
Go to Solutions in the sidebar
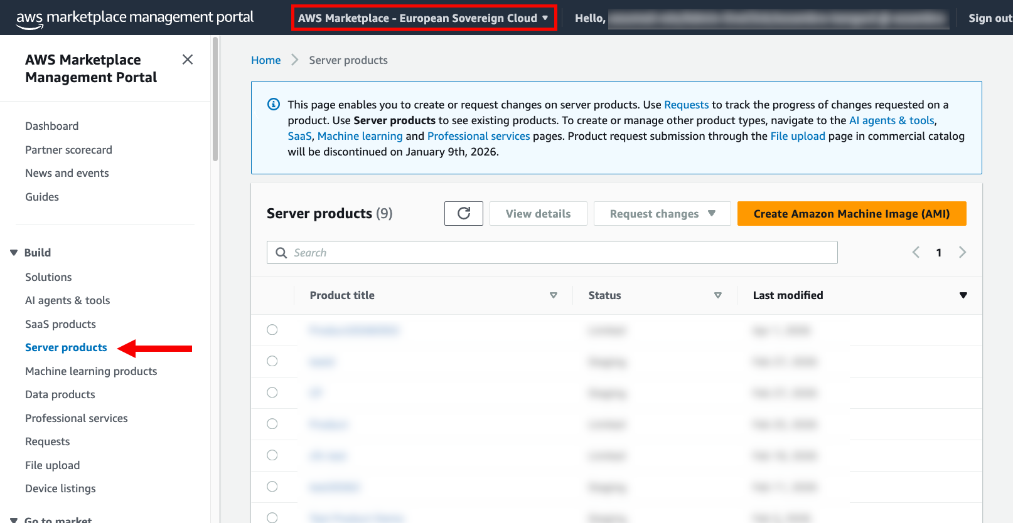48,277
